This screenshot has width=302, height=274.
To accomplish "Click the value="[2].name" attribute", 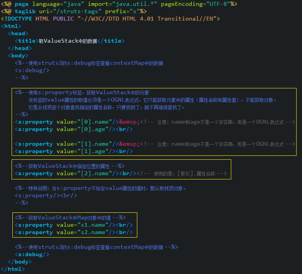I will pyautogui.click(x=84, y=174).
